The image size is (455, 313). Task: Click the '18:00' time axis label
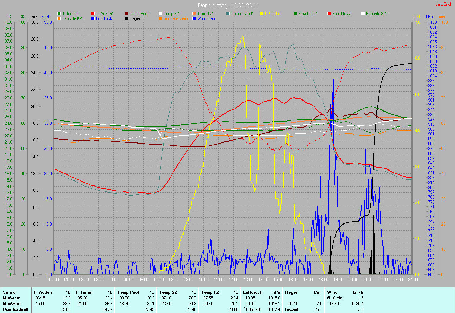[323, 280]
